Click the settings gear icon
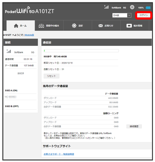155x162 pixels. coord(74,26)
